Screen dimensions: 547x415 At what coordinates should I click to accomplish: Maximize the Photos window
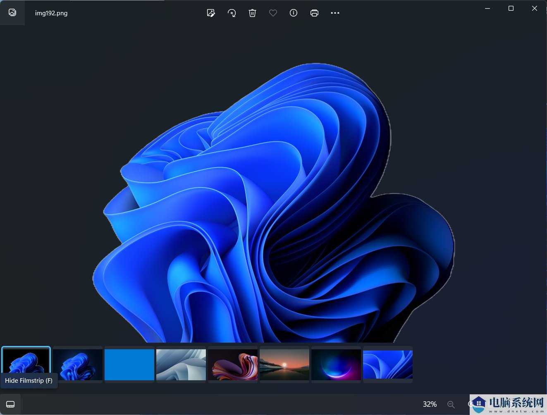coord(511,8)
